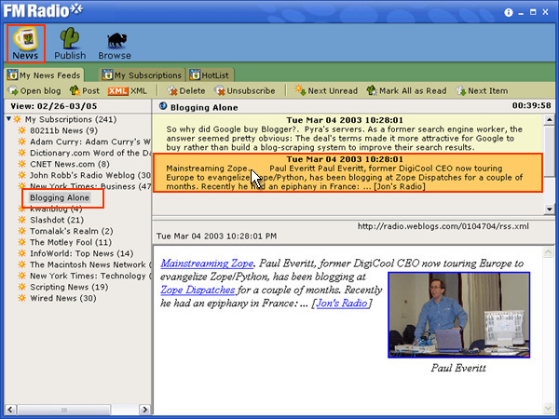The width and height of the screenshot is (559, 419).
Task: Select the Mainstreaming Zope list item
Action: click(348, 173)
